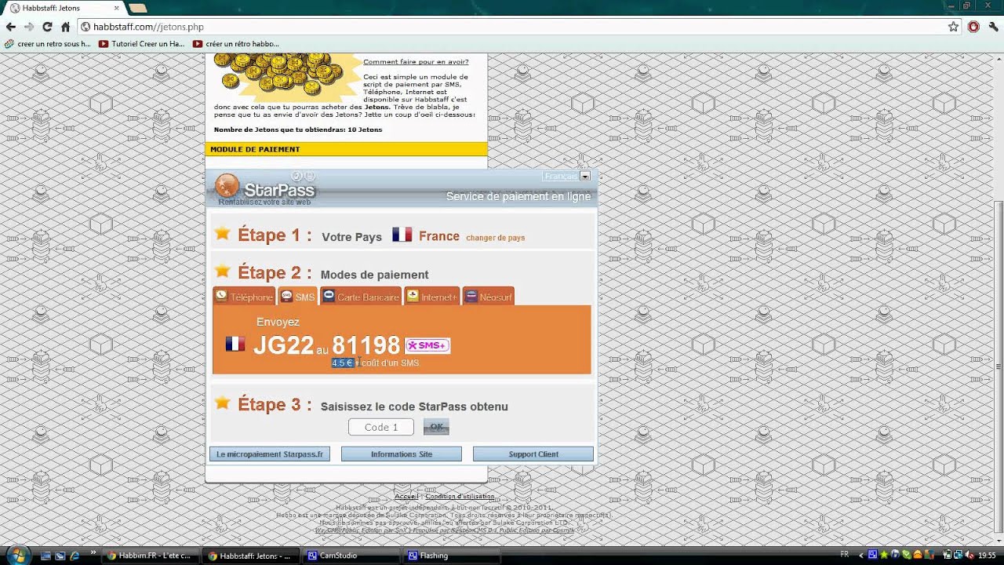1004x565 pixels.
Task: Close the Habbstaff: Jetons browser tab
Action: tap(116, 8)
